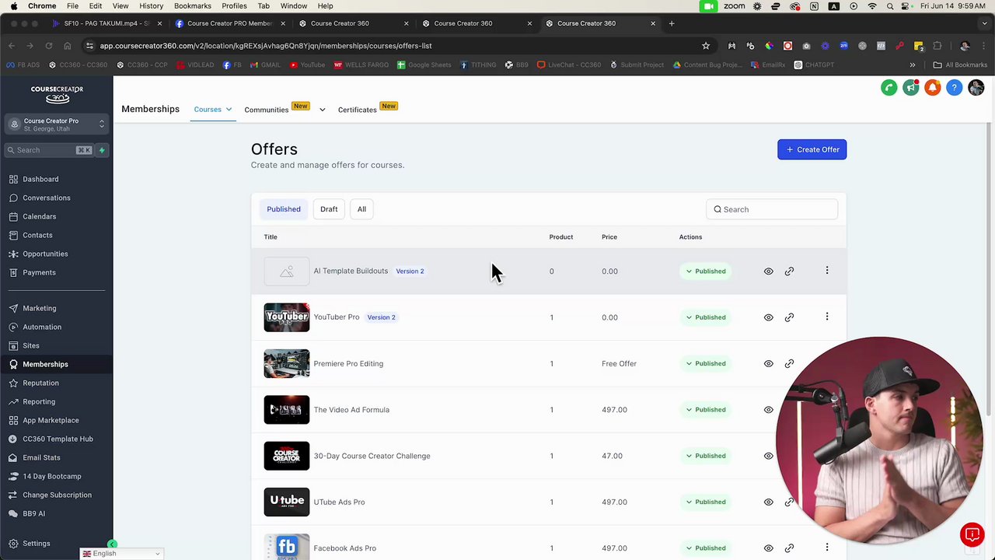Image resolution: width=995 pixels, height=560 pixels.
Task: Bookmark page with star icon
Action: [x=706, y=46]
